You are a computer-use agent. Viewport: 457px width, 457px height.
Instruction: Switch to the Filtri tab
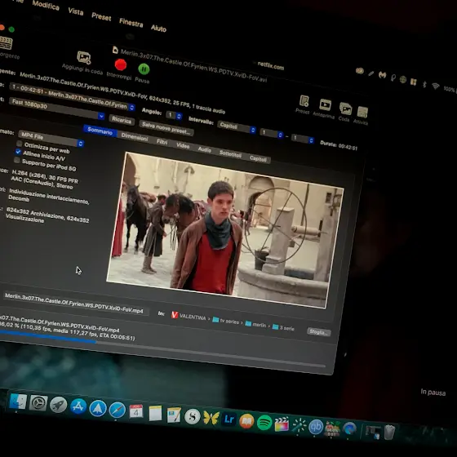[162, 142]
